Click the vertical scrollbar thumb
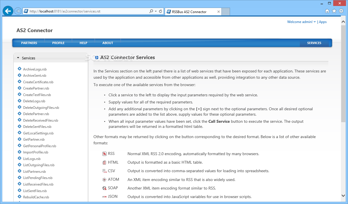This screenshot has width=348, height=204. pos(343,74)
